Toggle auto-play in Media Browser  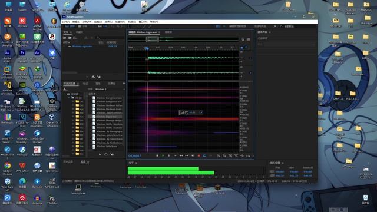(112, 154)
